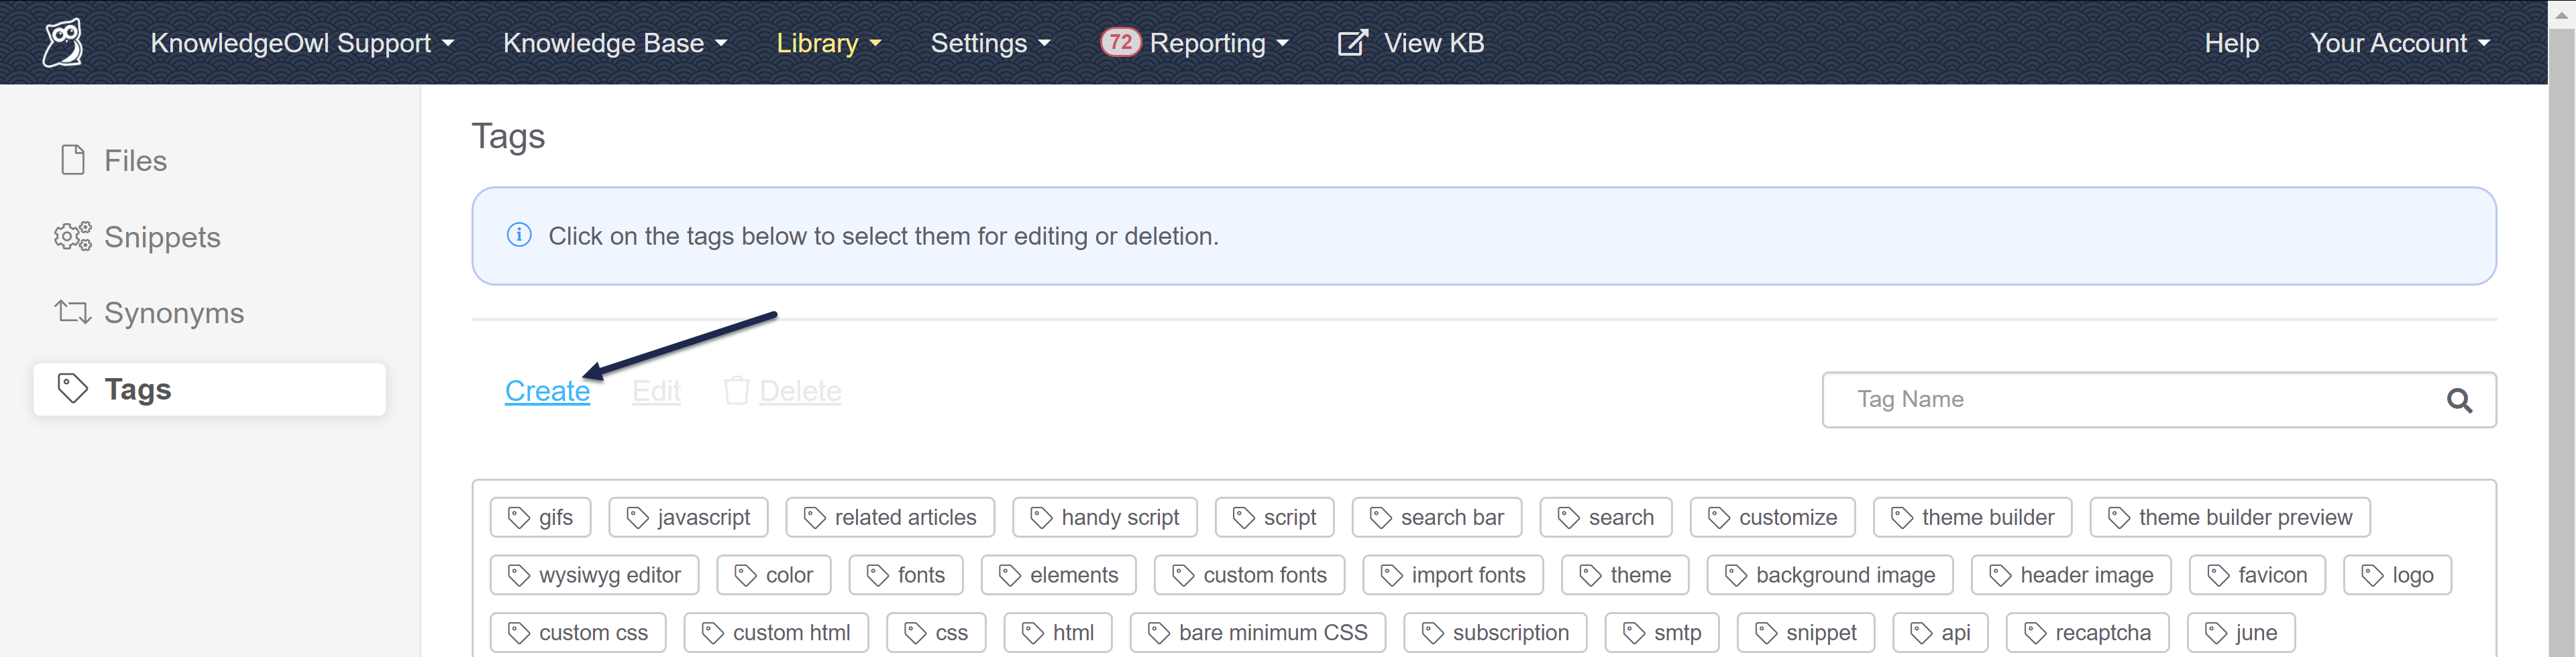2576x657 pixels.
Task: Click the Tags sidebar tag icon
Action: click(x=73, y=389)
